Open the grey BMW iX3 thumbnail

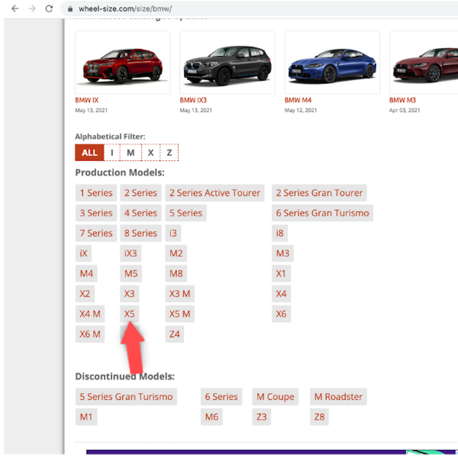[x=227, y=62]
